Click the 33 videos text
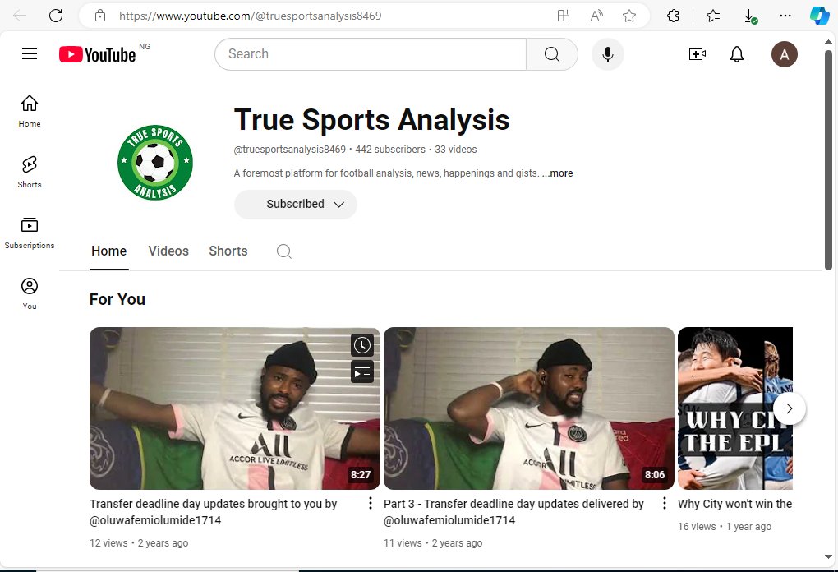Viewport: 838px width, 572px height. pos(455,149)
